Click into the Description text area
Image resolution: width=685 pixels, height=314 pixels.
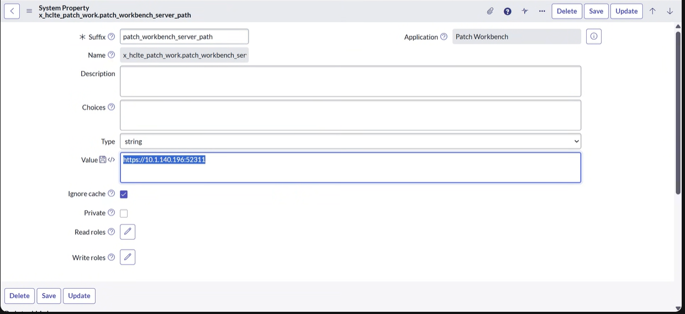click(x=350, y=81)
